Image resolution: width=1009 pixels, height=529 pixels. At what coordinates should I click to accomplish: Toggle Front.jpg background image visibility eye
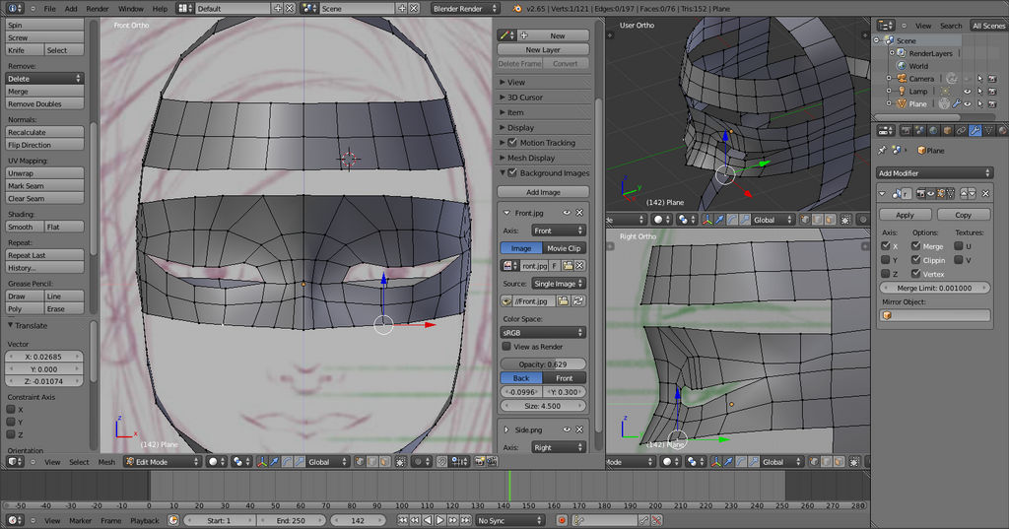click(x=567, y=213)
